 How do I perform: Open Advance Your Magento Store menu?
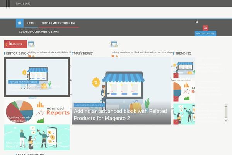tap(39, 32)
